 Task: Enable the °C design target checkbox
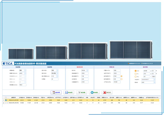(135, 74)
